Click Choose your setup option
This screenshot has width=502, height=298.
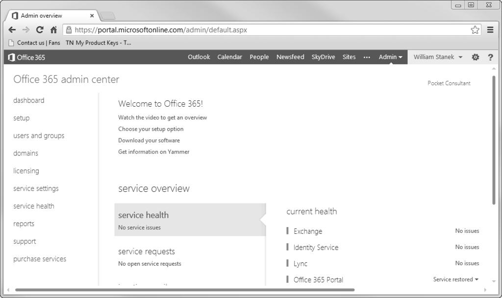(x=151, y=129)
